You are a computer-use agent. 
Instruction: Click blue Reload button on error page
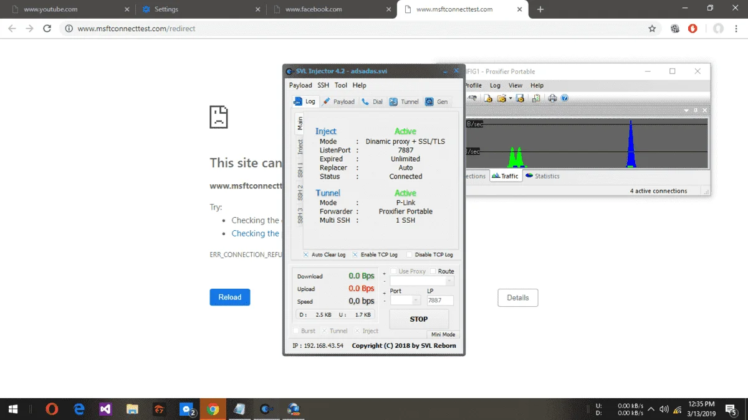tap(230, 297)
